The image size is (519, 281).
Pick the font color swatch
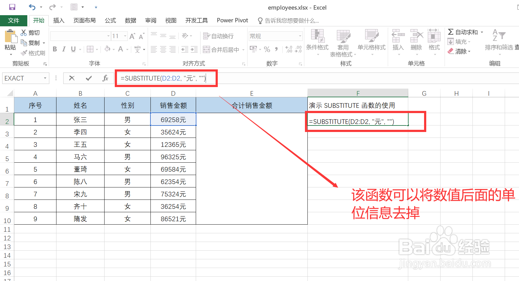click(120, 49)
